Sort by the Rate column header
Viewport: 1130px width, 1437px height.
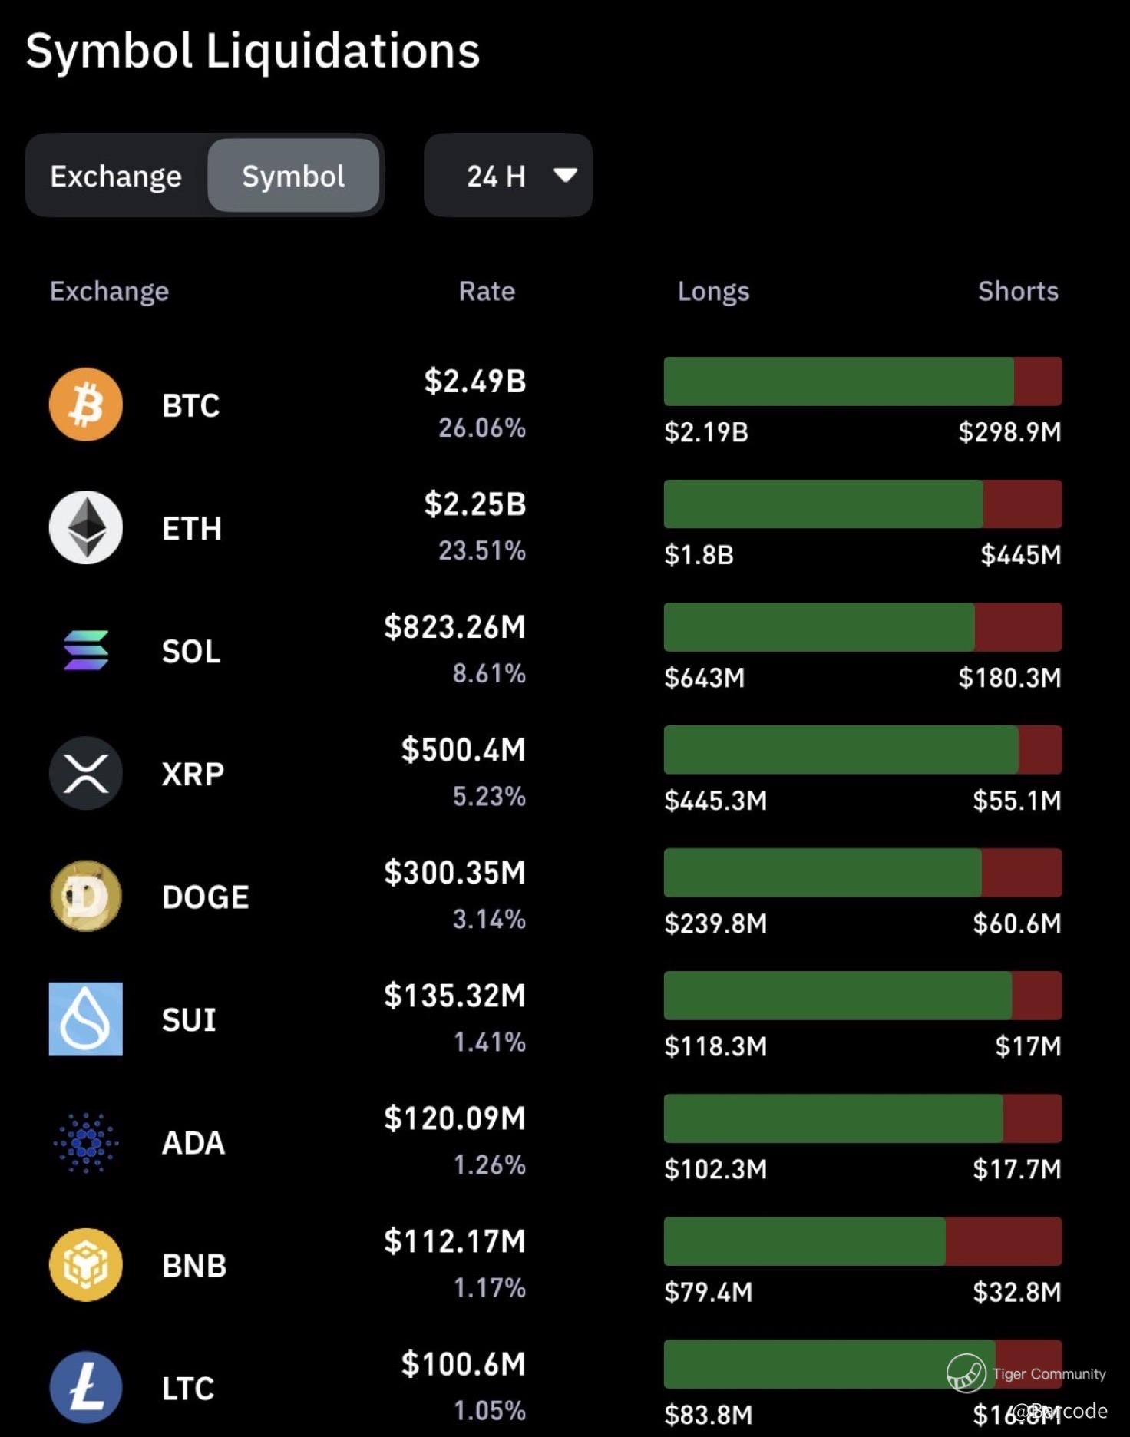(x=487, y=291)
